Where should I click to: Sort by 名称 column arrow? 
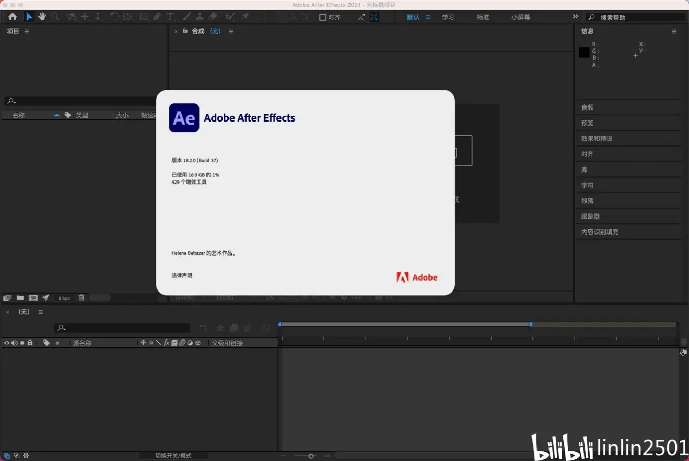56,115
